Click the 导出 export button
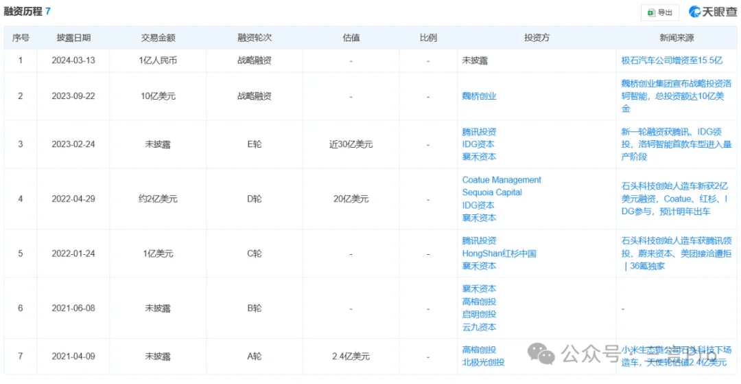 click(x=660, y=13)
